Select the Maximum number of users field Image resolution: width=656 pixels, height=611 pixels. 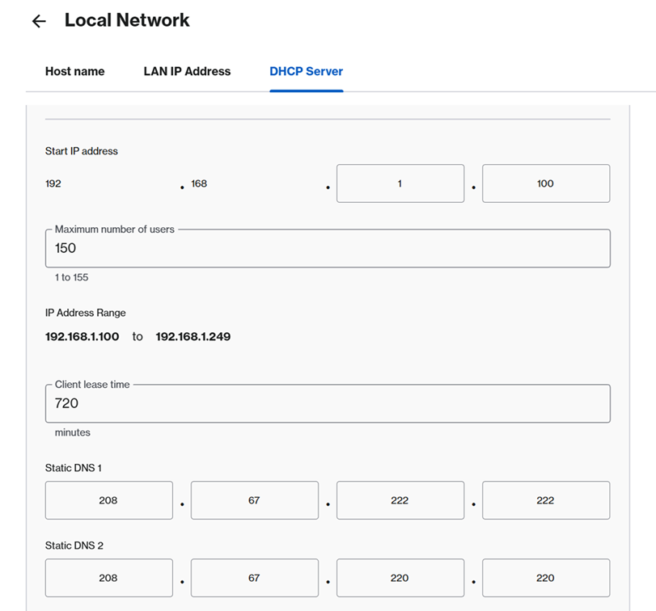click(x=327, y=248)
